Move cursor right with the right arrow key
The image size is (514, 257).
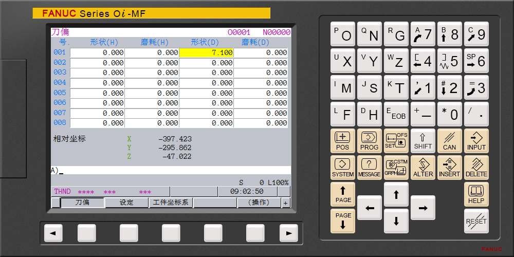[x=423, y=208]
